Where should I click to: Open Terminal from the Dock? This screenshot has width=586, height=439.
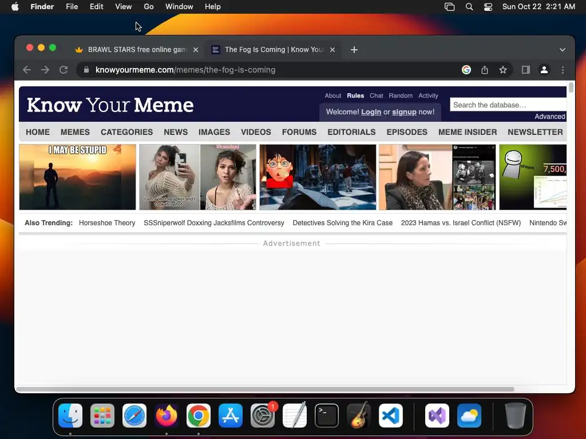(x=327, y=416)
